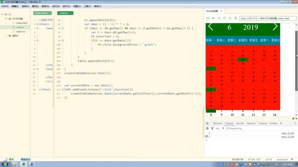Switch to the index.html editor tab
Screen dimensions: 298x167
pos(42,13)
